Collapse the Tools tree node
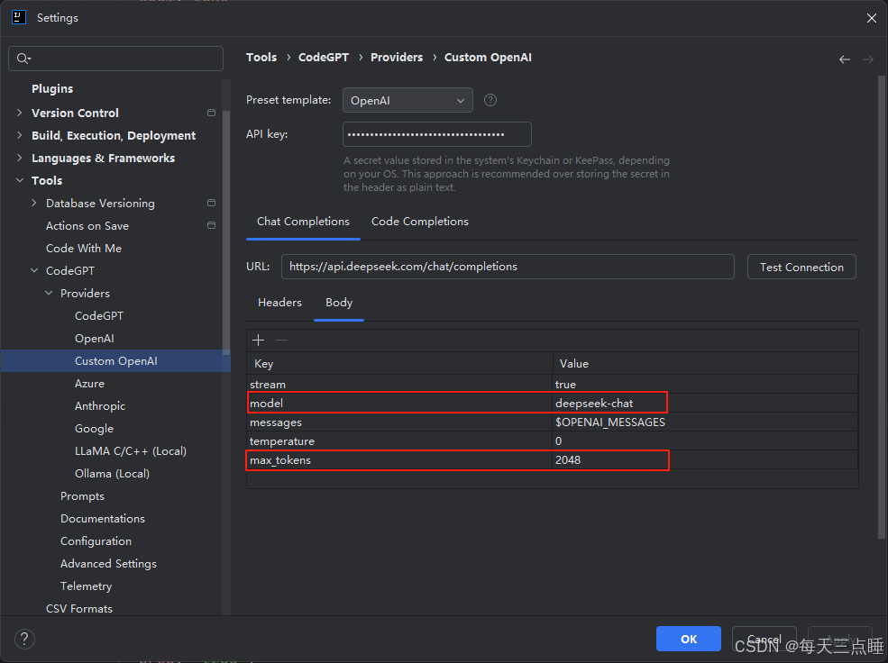888x663 pixels. click(20, 180)
